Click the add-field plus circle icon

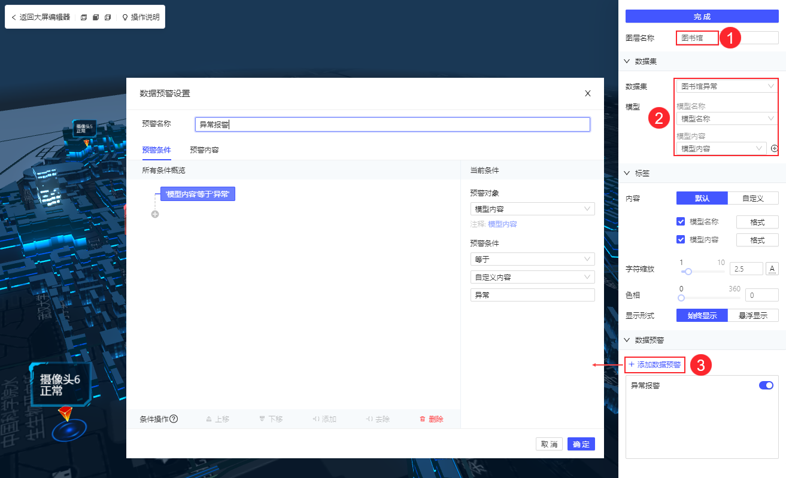tap(774, 148)
